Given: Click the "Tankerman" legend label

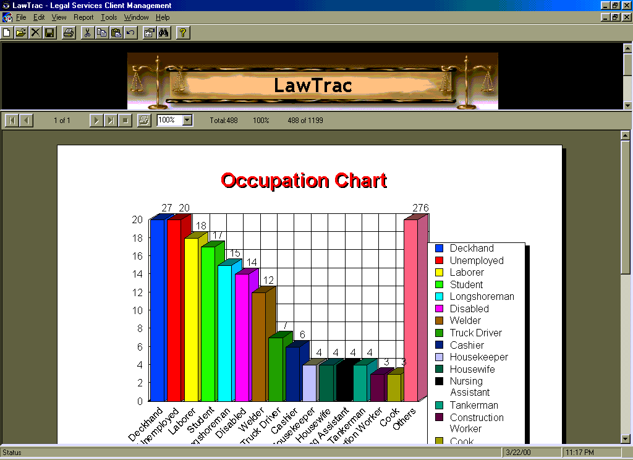Looking at the screenshot, I should [474, 405].
